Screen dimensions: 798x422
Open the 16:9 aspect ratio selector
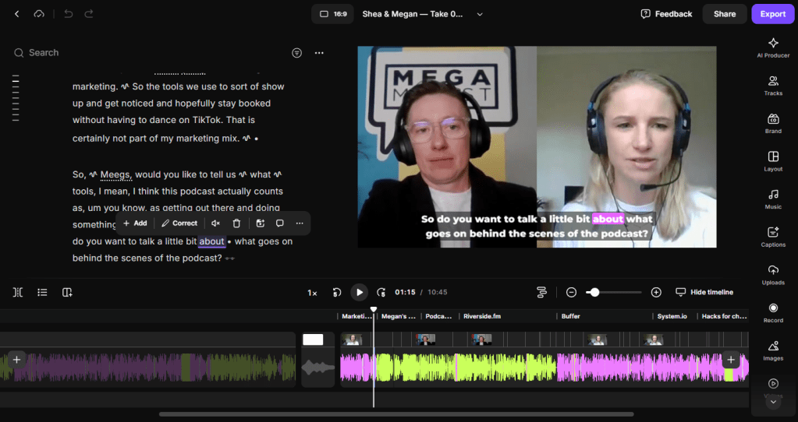[332, 14]
